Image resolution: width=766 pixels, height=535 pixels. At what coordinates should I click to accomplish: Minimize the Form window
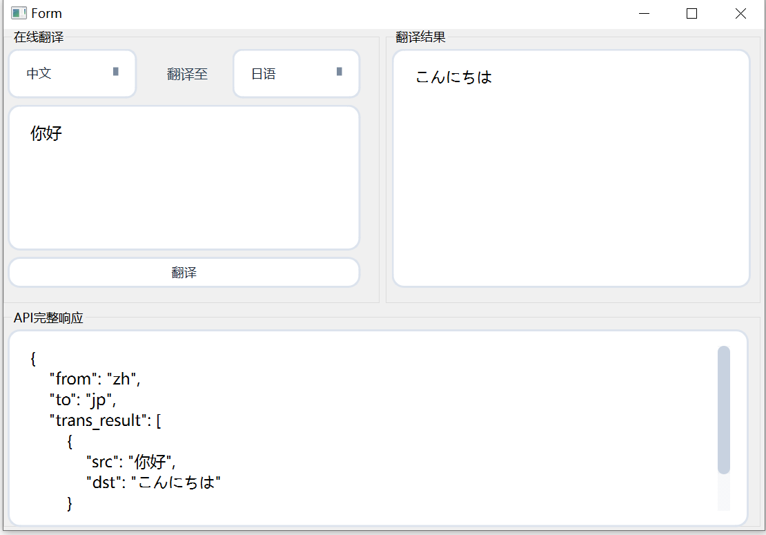click(x=645, y=14)
